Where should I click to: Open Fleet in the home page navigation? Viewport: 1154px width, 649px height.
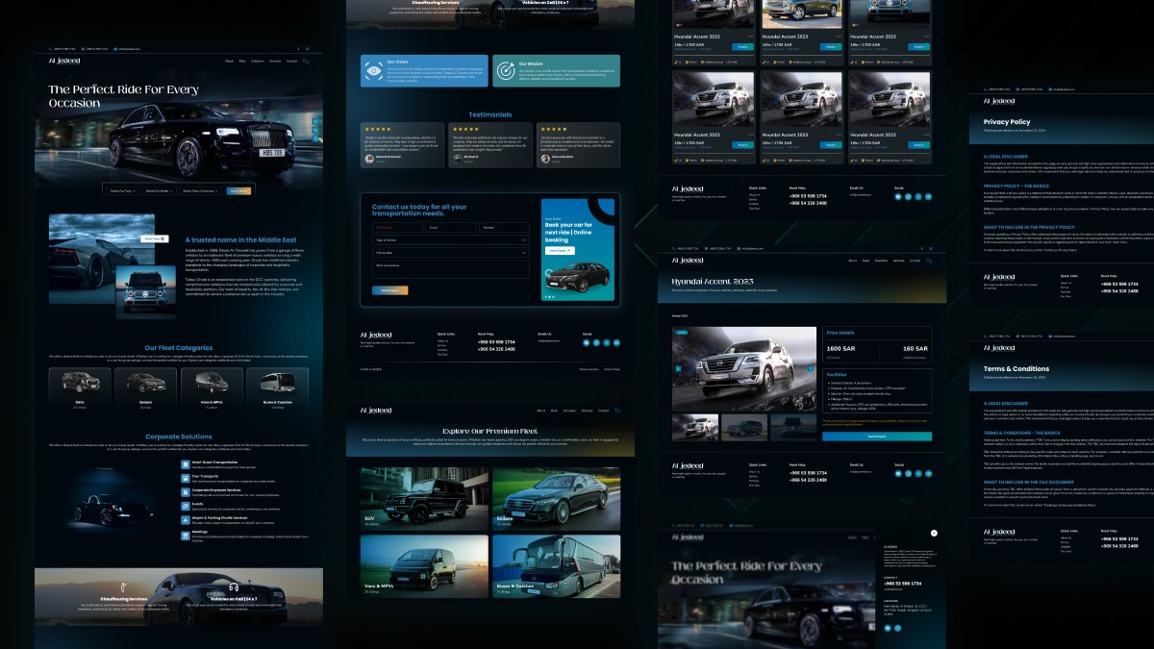(x=242, y=61)
